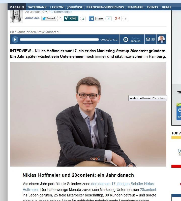
Task: Click the Anmelden link
Action: coord(32,18)
